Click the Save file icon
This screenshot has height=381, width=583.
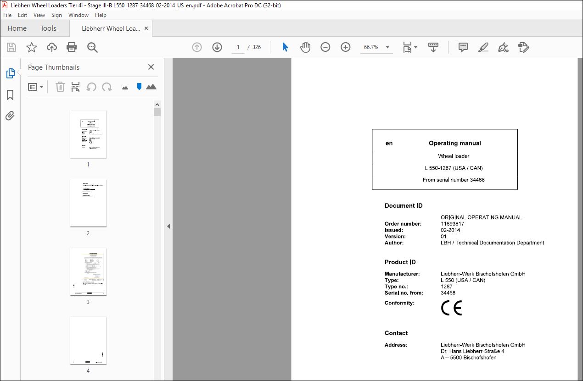click(11, 47)
